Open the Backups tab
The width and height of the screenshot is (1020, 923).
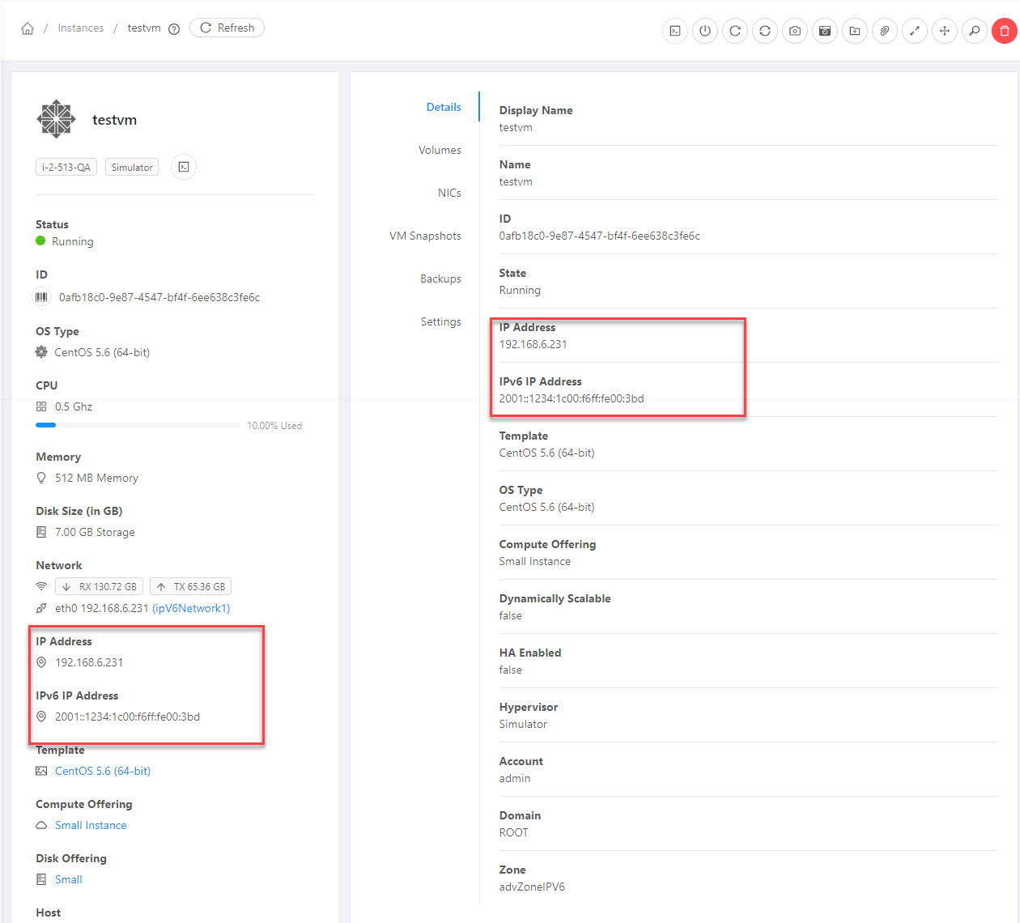point(440,279)
